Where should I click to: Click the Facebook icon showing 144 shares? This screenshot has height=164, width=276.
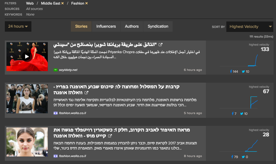231,71
